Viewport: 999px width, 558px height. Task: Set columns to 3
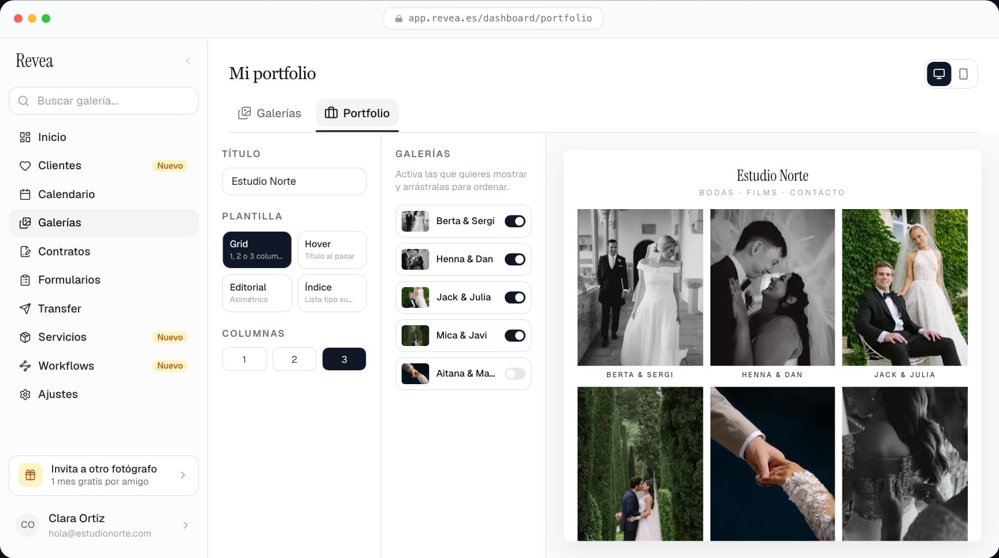click(344, 359)
